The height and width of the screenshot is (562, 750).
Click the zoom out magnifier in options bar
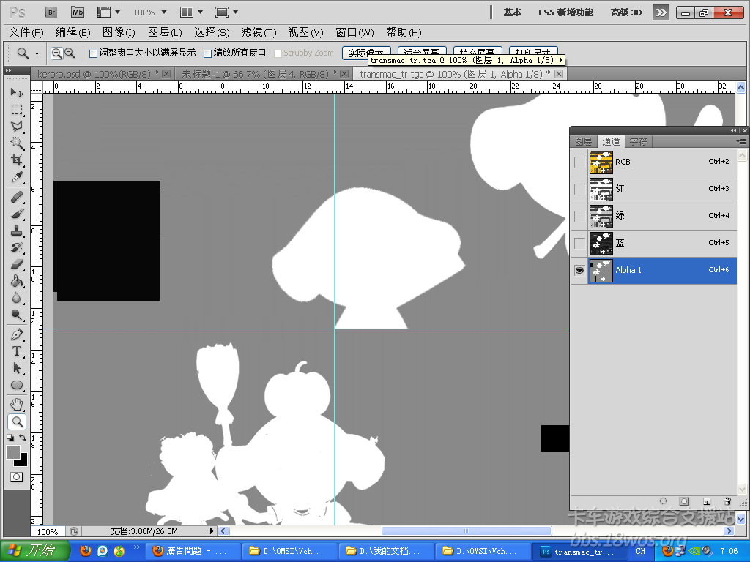coord(70,53)
